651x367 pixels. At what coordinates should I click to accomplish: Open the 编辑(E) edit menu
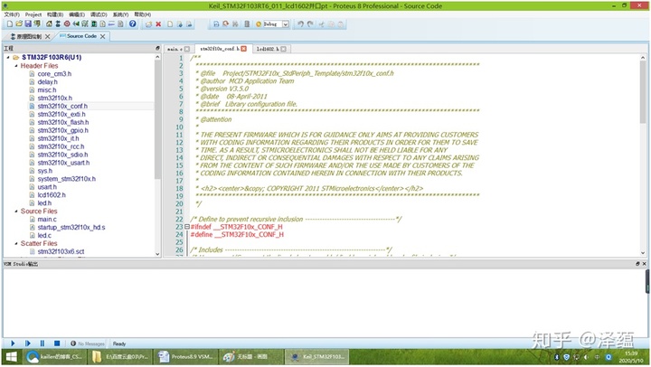tap(76, 14)
